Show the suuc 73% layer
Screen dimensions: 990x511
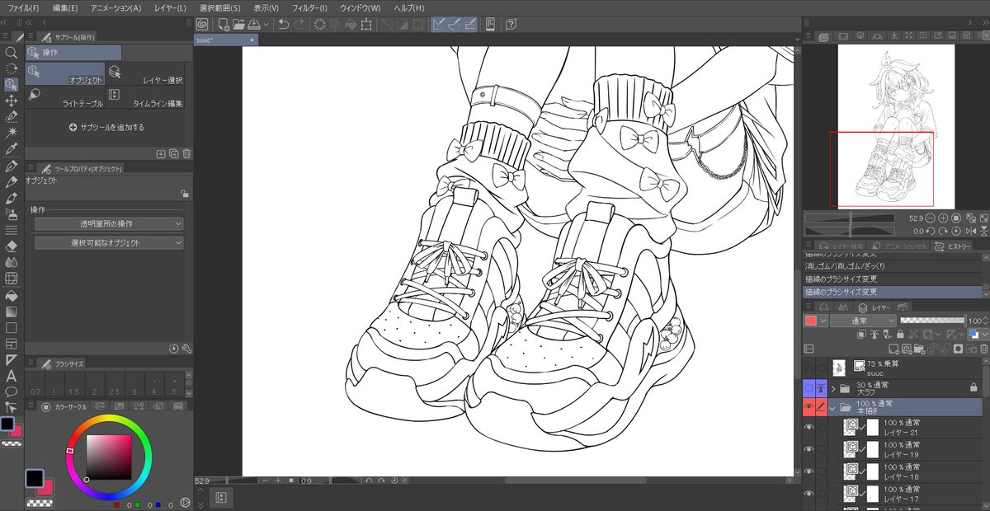(x=809, y=367)
